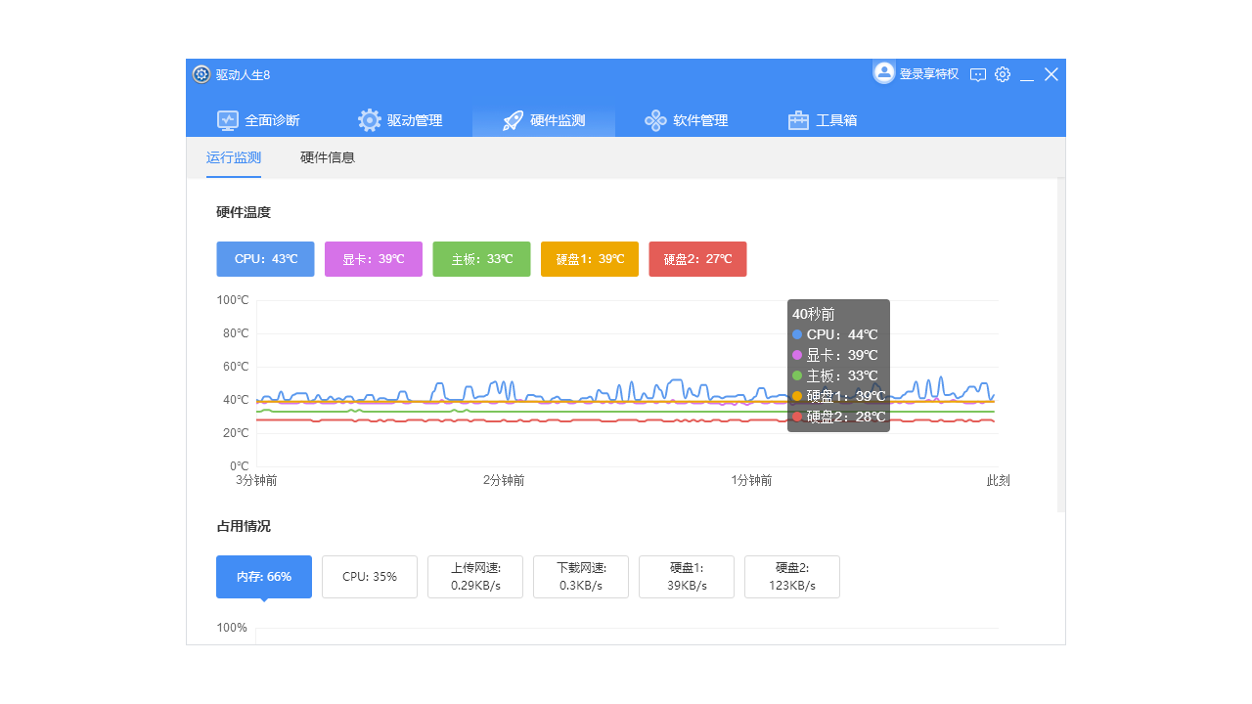
Task: Open the feedback message icon
Action: (978, 74)
